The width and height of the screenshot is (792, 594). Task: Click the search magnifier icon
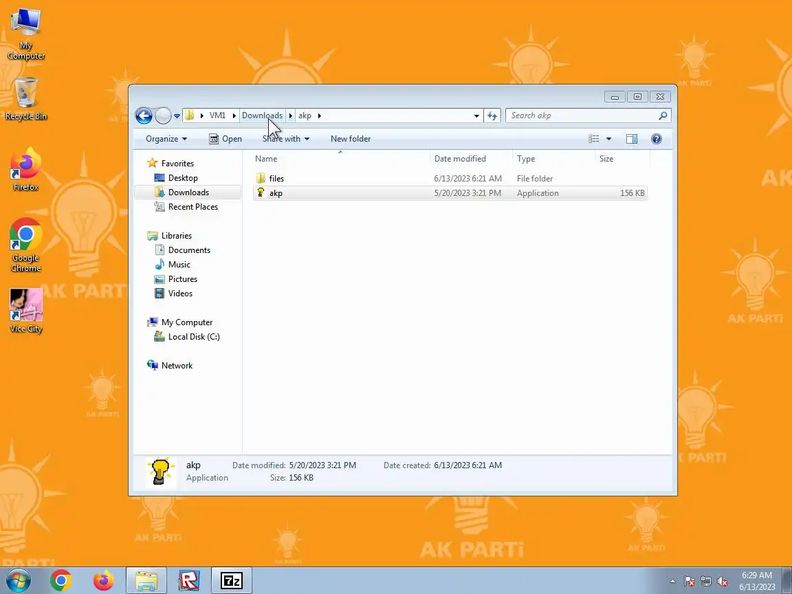click(x=663, y=115)
